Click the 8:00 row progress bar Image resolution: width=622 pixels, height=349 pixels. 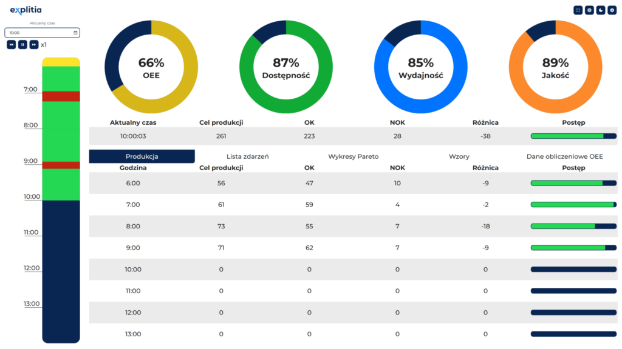[573, 226]
